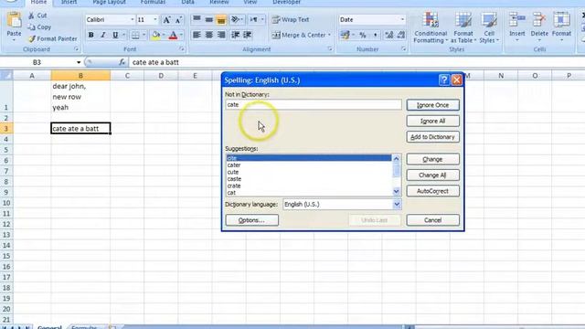The width and height of the screenshot is (585, 329).
Task: Toggle Middle Align
Action: point(209,19)
